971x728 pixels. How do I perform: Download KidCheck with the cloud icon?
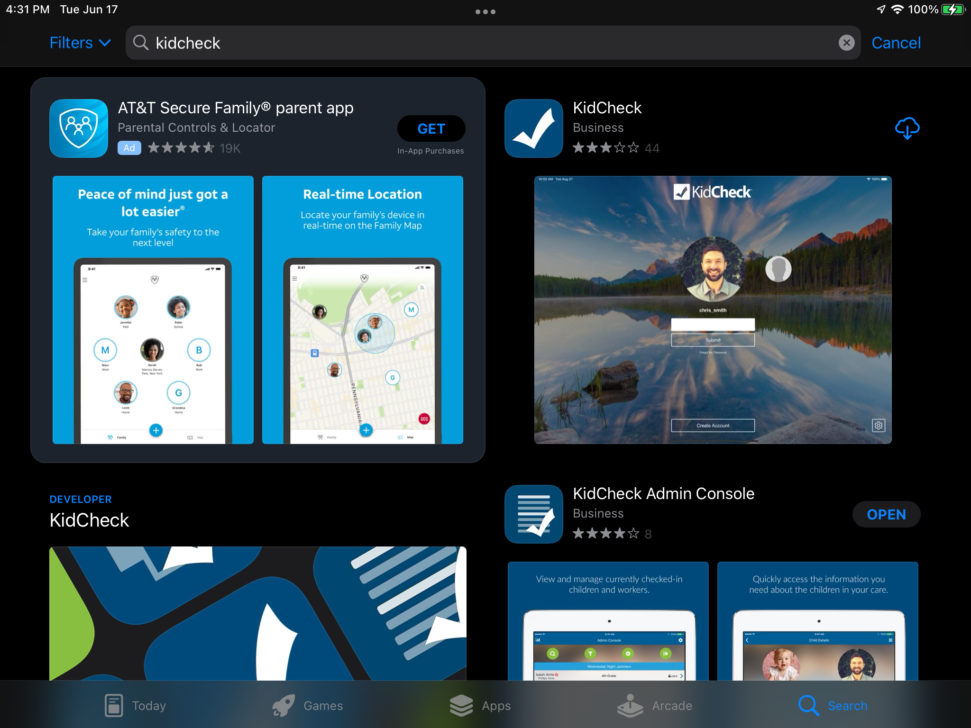pos(907,128)
